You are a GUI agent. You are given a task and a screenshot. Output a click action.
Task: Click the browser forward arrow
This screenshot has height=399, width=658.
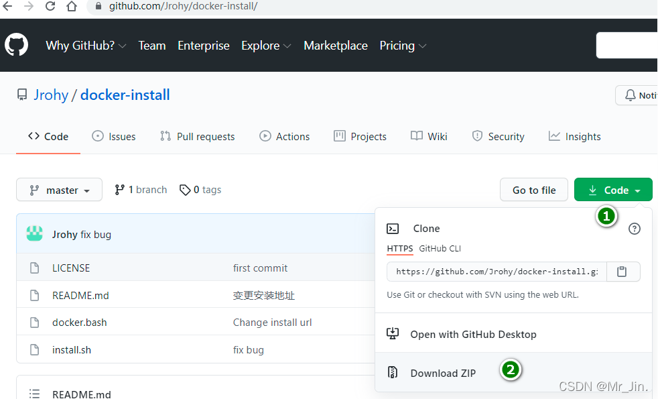29,6
